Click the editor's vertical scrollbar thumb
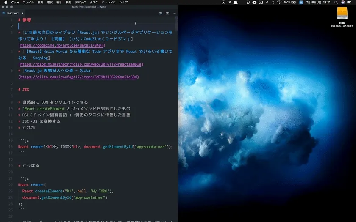Viewport: 356px width, 222px height. click(176, 24)
